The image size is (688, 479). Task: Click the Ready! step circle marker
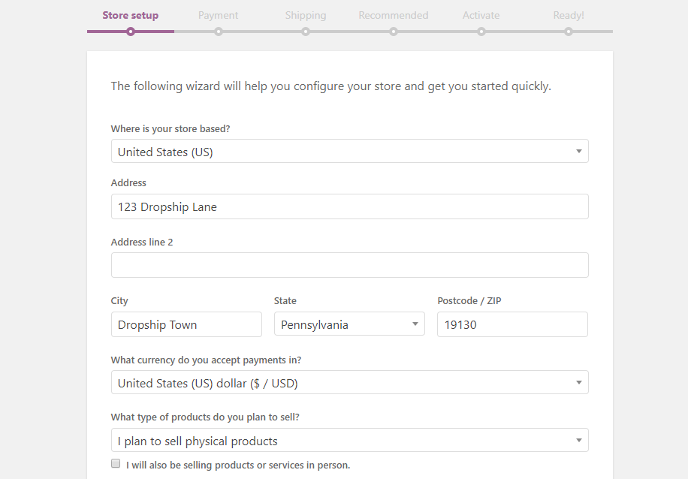(569, 32)
